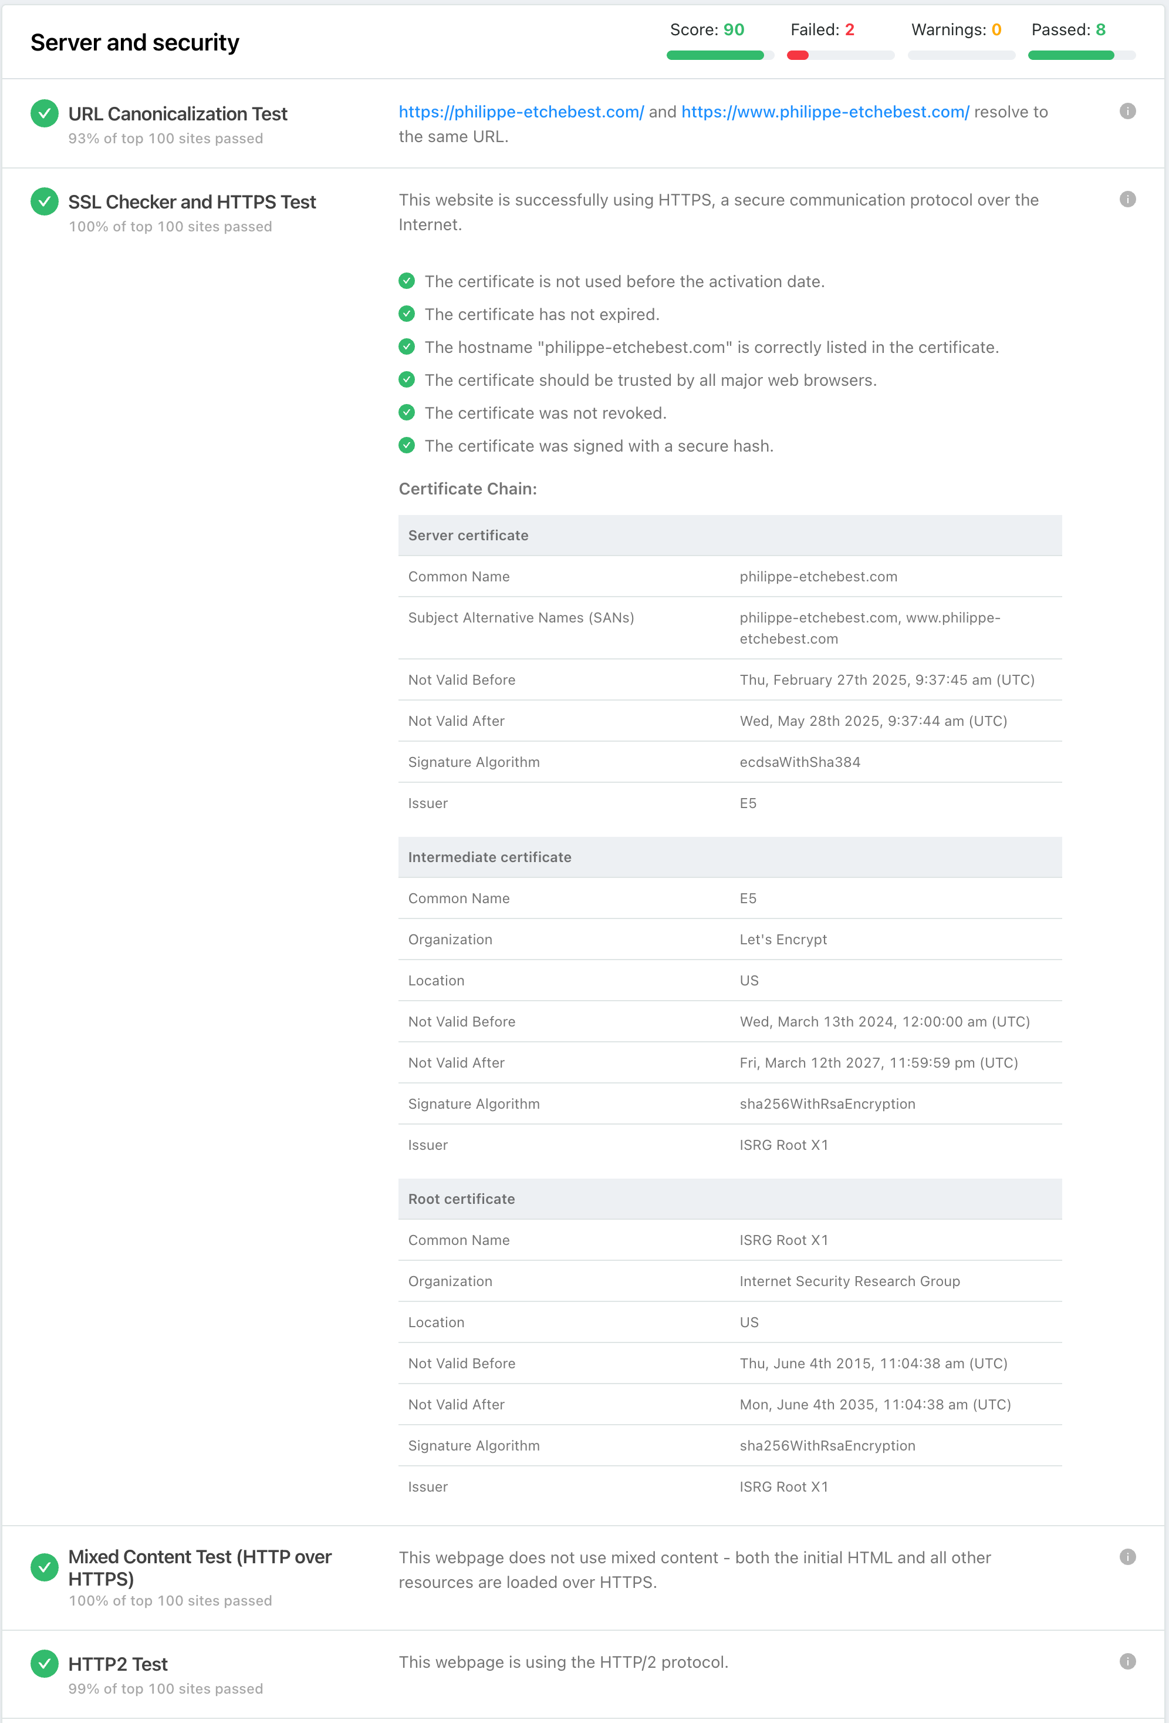Click the 'Root certificate' table header

(729, 1199)
